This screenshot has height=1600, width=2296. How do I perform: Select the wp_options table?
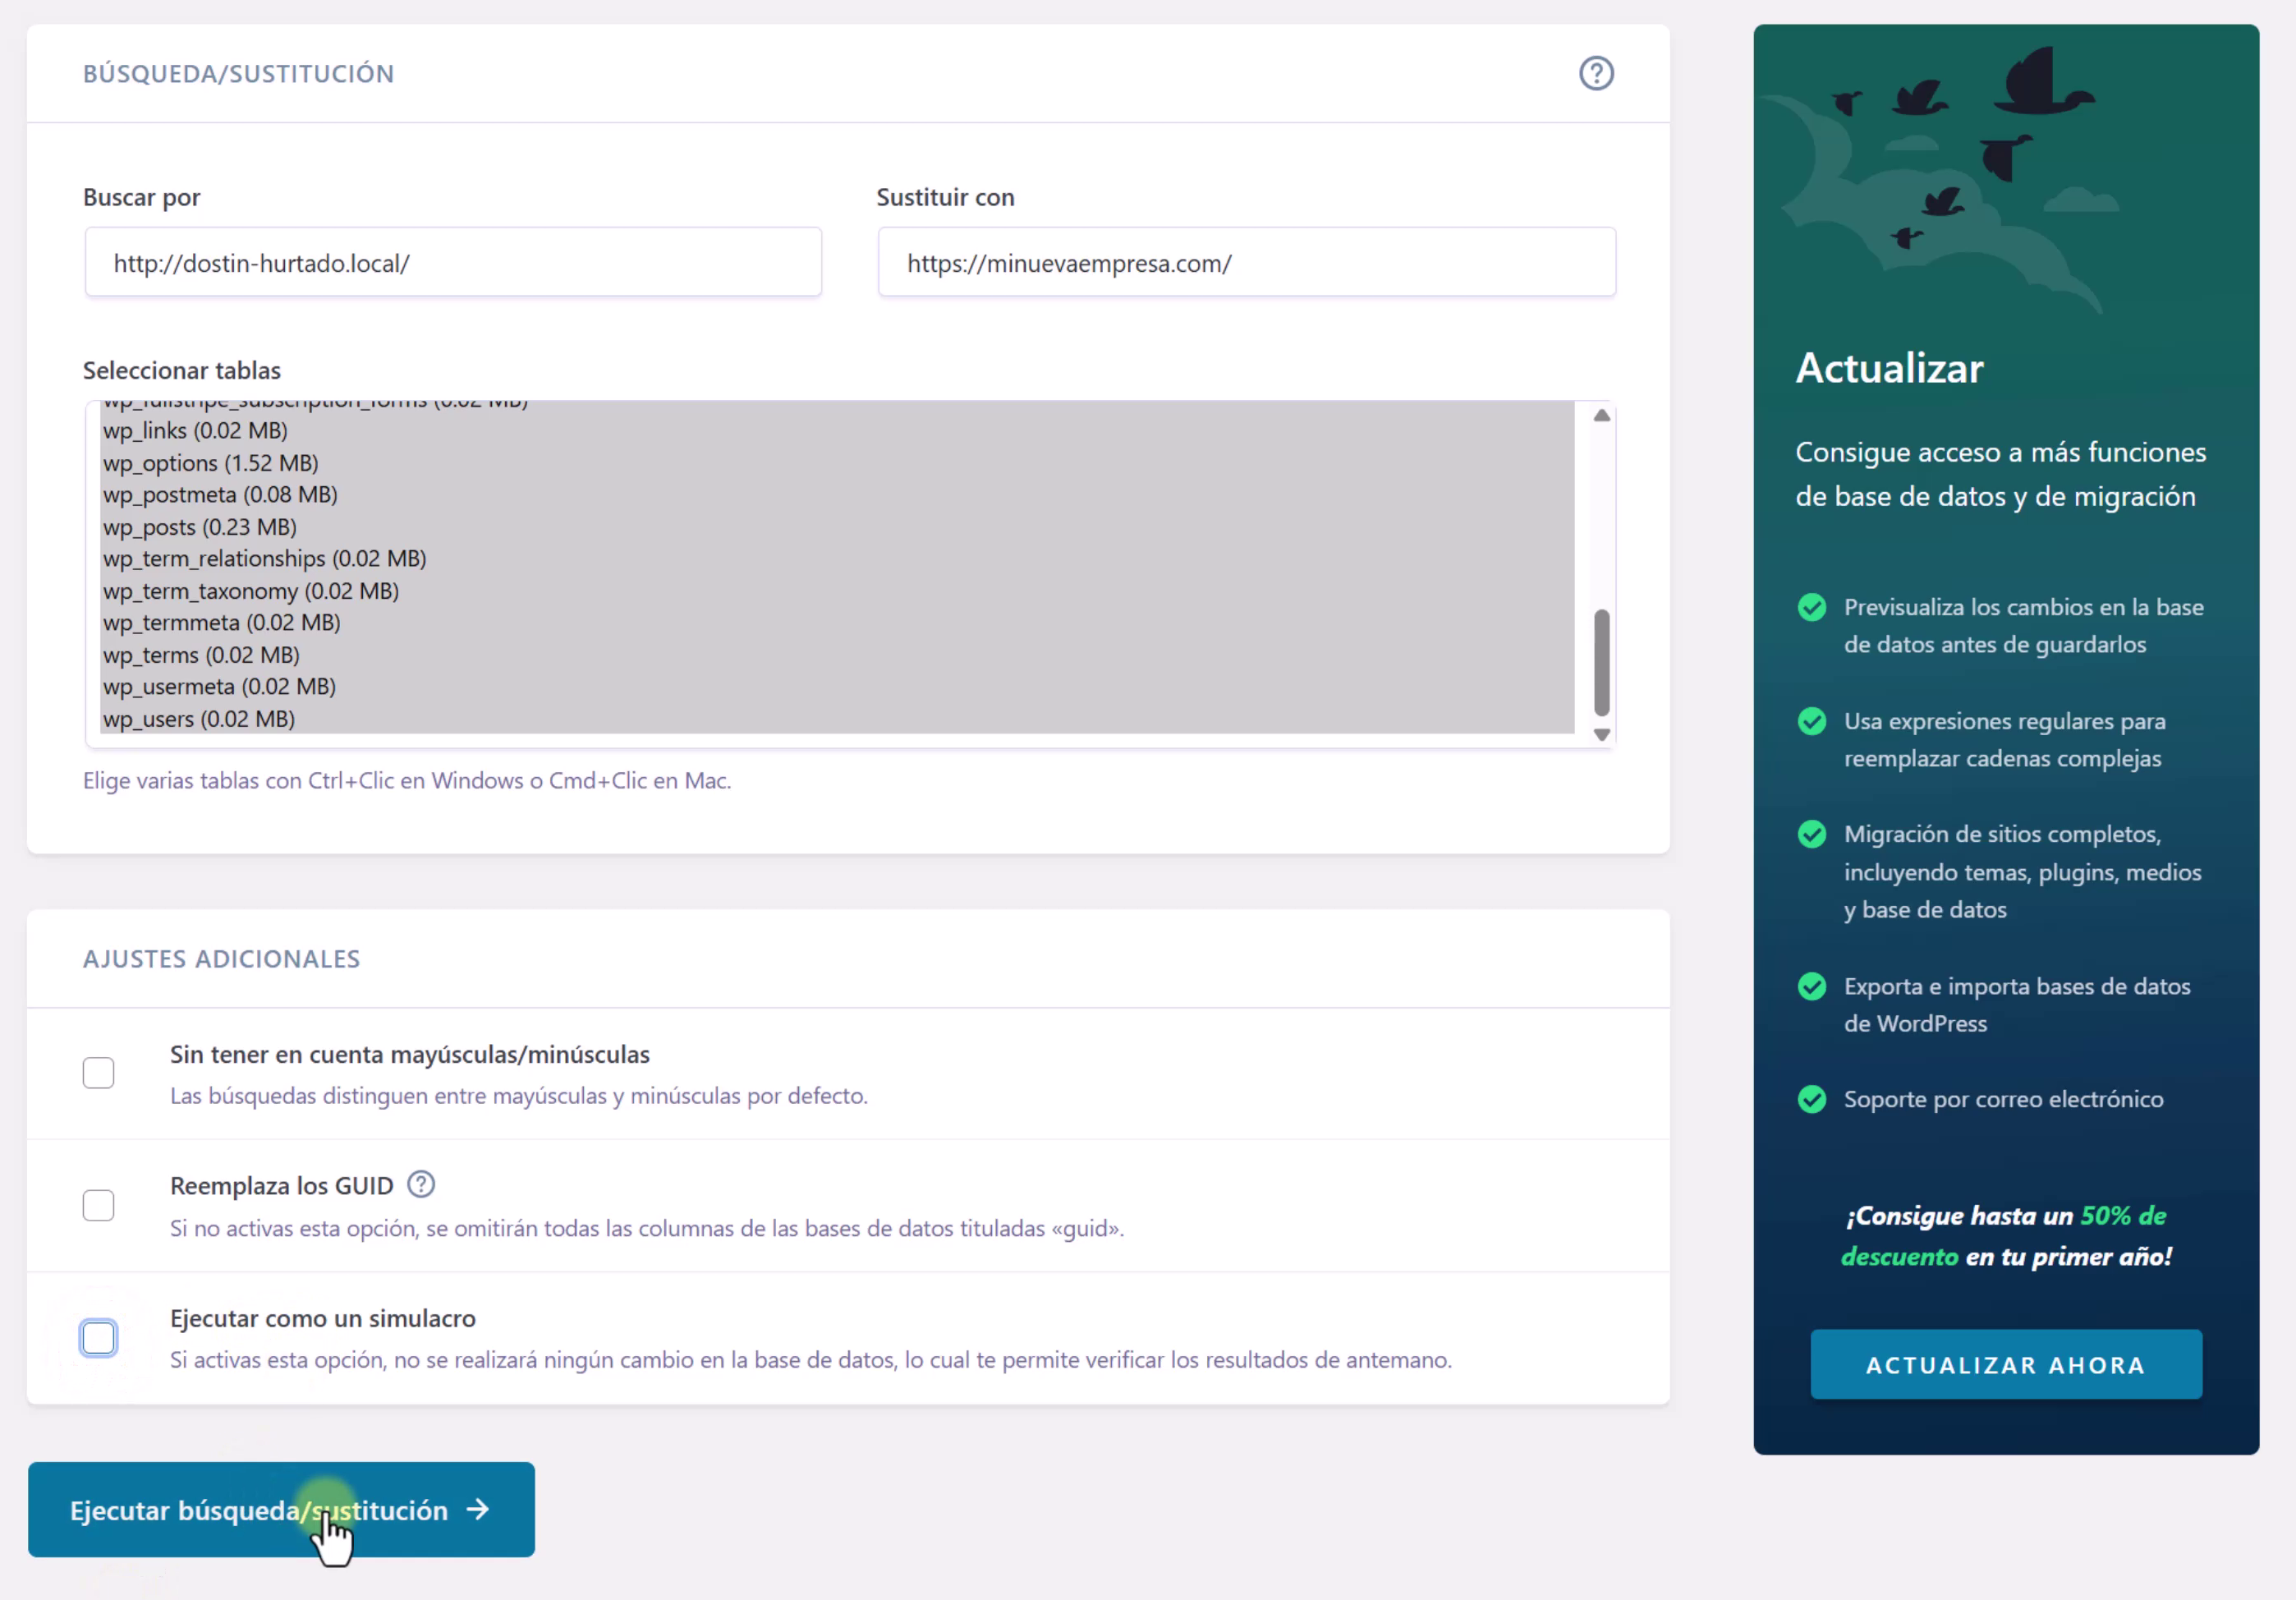(210, 463)
